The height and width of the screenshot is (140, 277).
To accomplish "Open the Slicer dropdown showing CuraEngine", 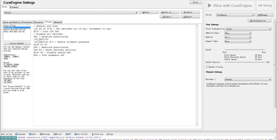I will pyautogui.click(x=235, y=15).
